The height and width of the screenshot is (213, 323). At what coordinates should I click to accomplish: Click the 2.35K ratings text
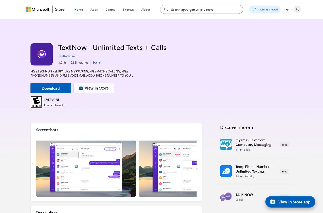79,62
